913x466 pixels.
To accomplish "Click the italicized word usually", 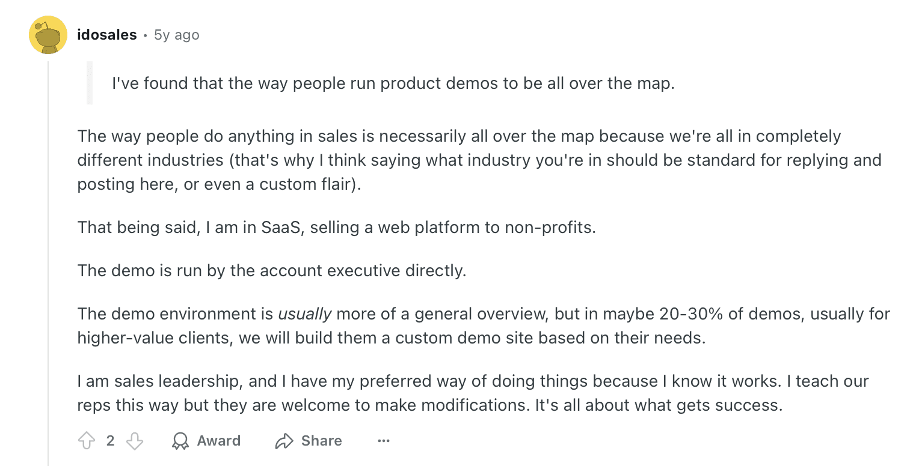I will 304,314.
